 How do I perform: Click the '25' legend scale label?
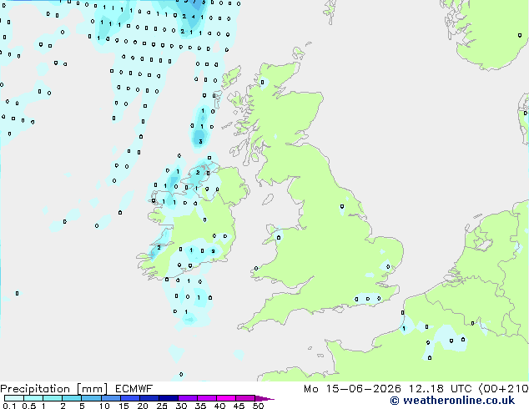tap(162, 406)
